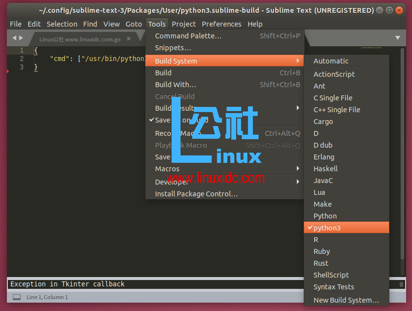412x311 pixels.
Task: Expand the Build System submenu
Action: coord(224,61)
